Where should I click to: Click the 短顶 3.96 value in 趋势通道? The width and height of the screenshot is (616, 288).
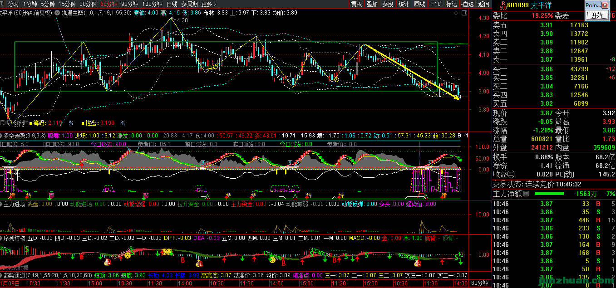[113, 275]
